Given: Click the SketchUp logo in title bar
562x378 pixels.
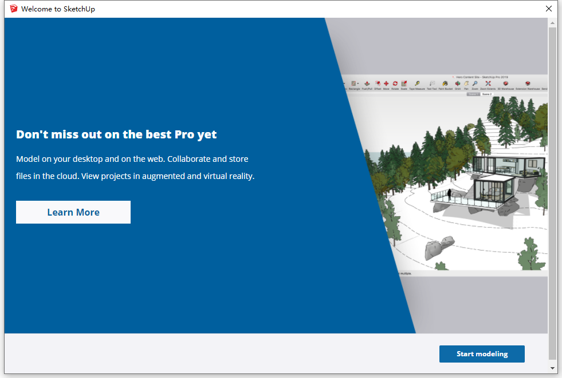Looking at the screenshot, I should point(14,9).
